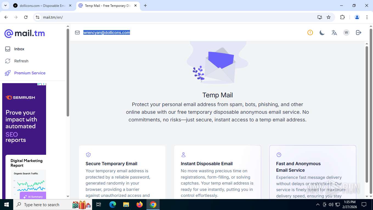Viewport: 373px width, 210px height.
Task: Click the shield icon on Secure Temporary Email card
Action: click(x=88, y=155)
